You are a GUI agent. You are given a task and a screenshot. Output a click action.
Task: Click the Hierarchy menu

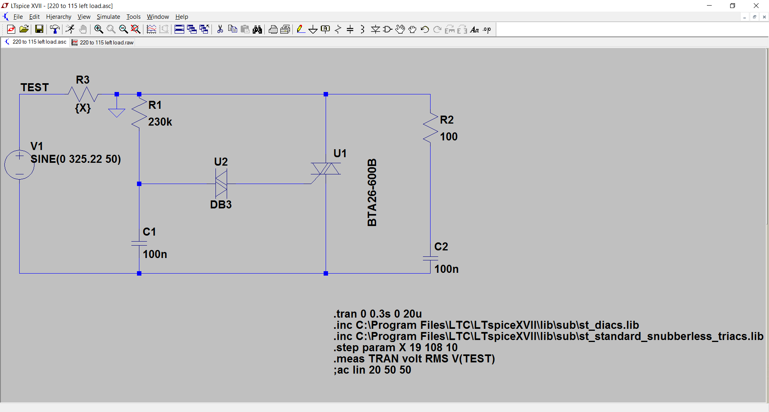click(x=58, y=16)
